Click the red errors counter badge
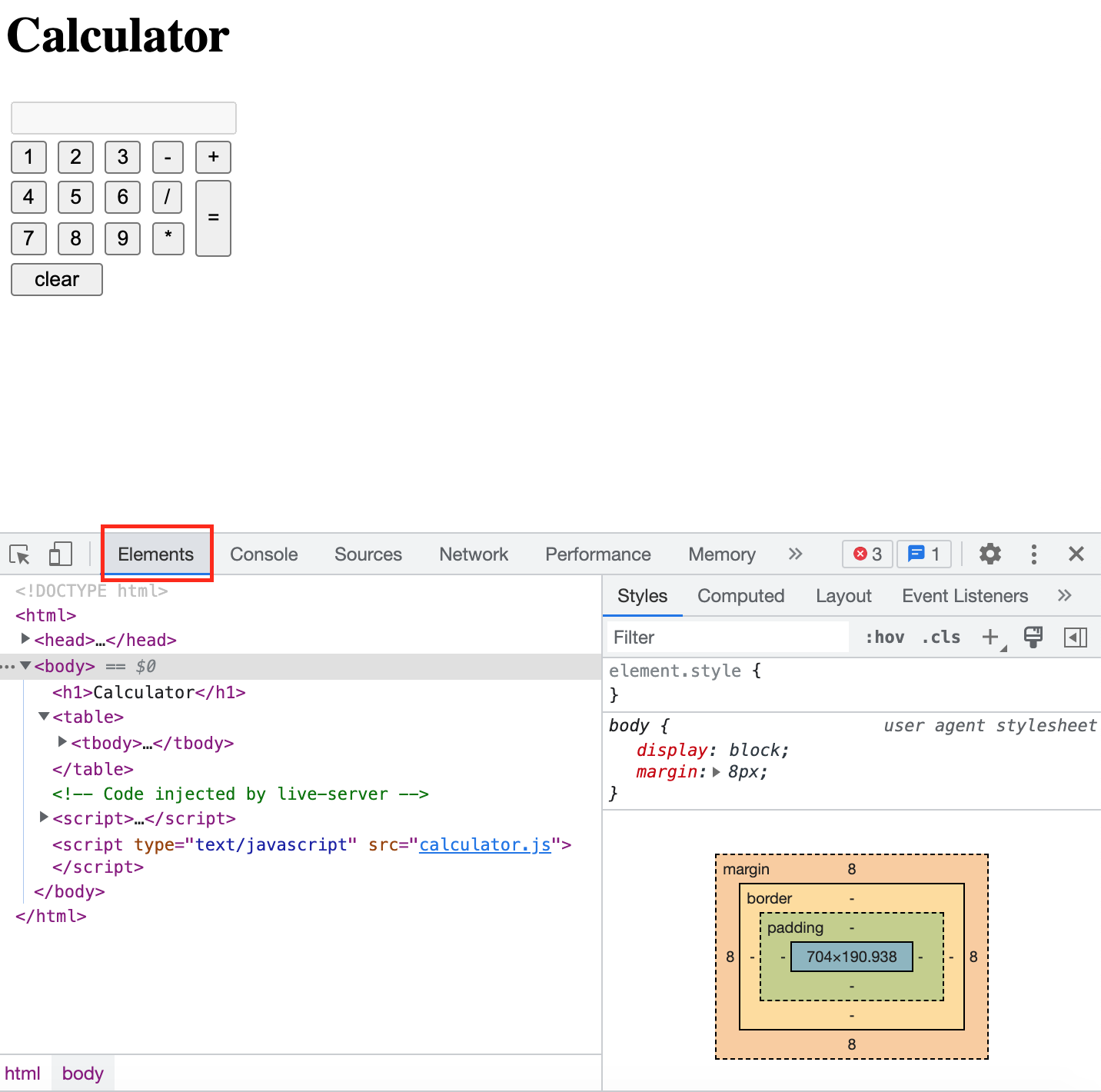 click(x=868, y=554)
